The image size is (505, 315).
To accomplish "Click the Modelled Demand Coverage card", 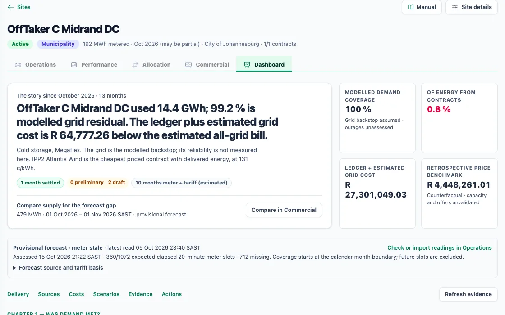I will (x=377, y=118).
